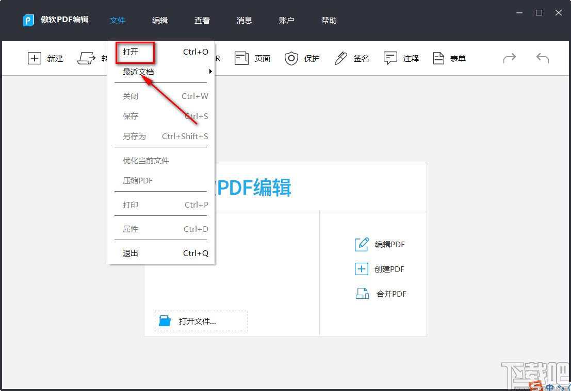Click the 合并PDF link

(x=391, y=294)
